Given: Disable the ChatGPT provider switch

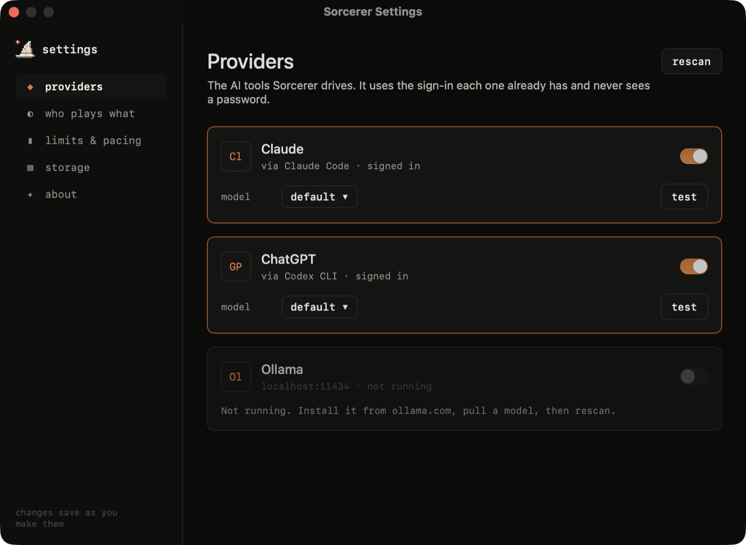Looking at the screenshot, I should [694, 266].
